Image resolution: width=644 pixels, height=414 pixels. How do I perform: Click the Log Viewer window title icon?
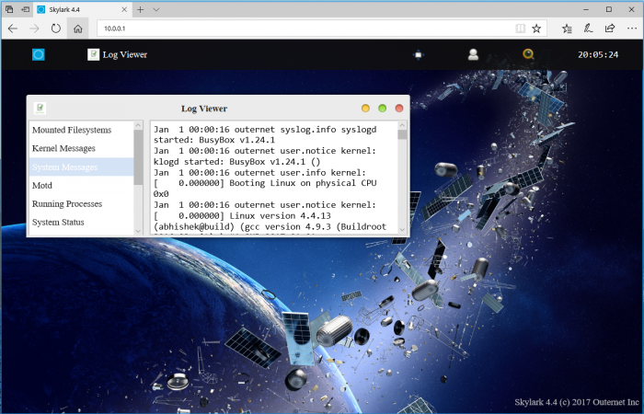(40, 109)
